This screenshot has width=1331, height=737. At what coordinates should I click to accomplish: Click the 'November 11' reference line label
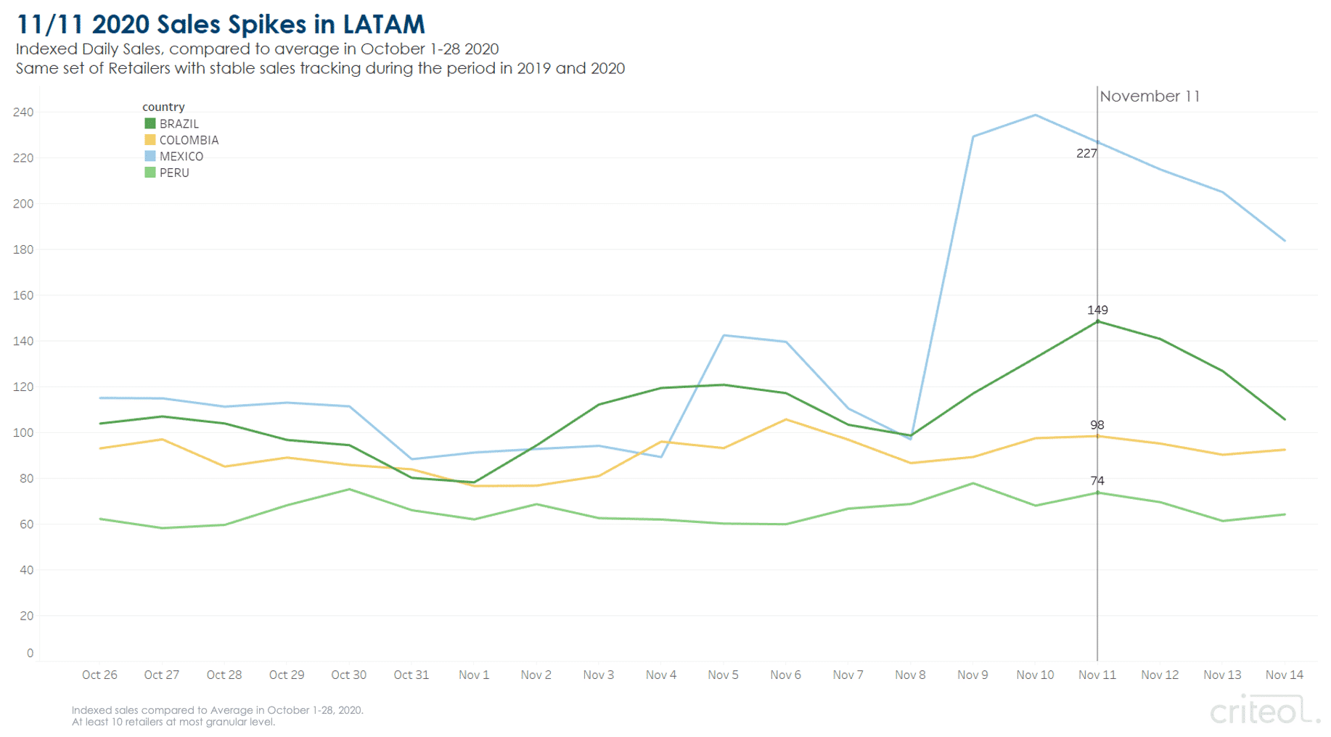1150,96
